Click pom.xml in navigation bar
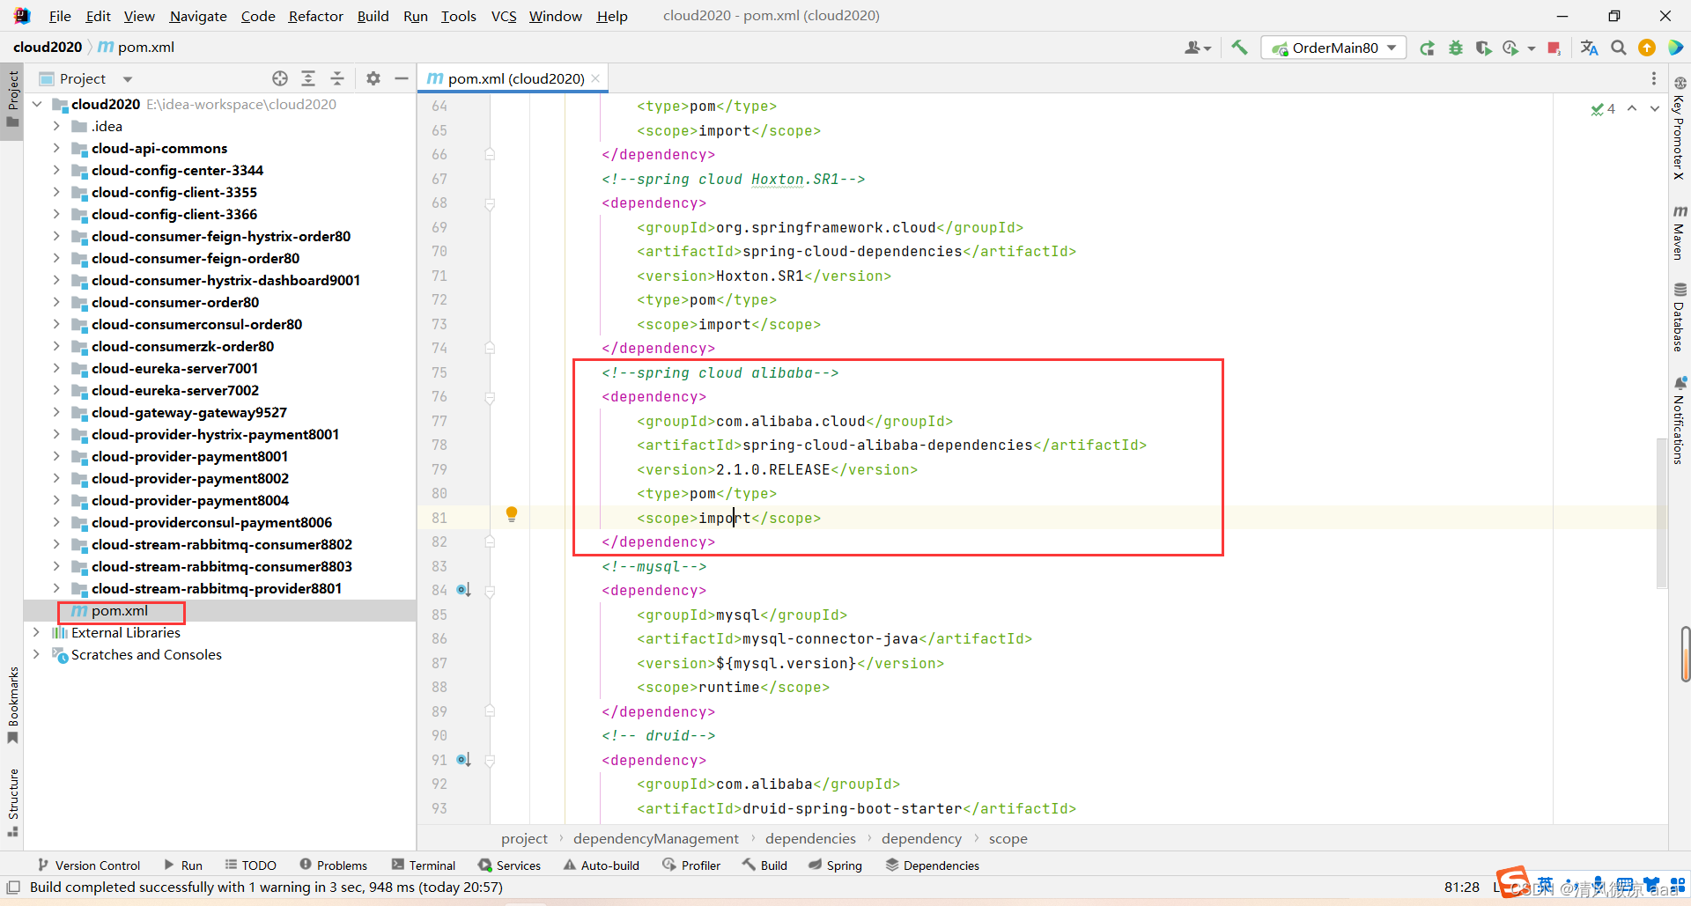1691x906 pixels. (137, 47)
